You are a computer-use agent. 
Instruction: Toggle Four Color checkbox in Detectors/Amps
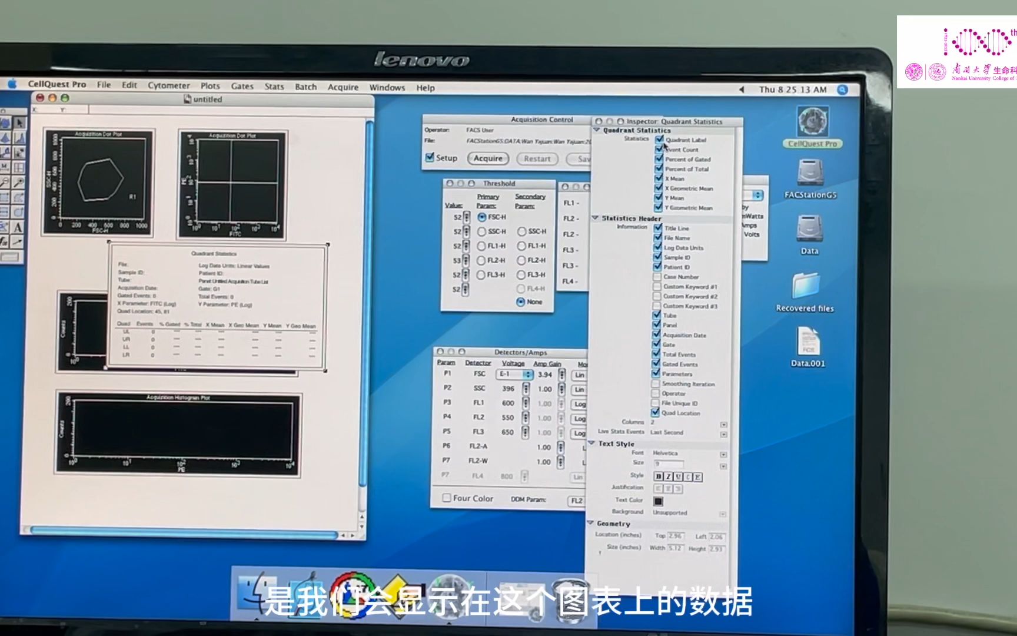pyautogui.click(x=447, y=498)
